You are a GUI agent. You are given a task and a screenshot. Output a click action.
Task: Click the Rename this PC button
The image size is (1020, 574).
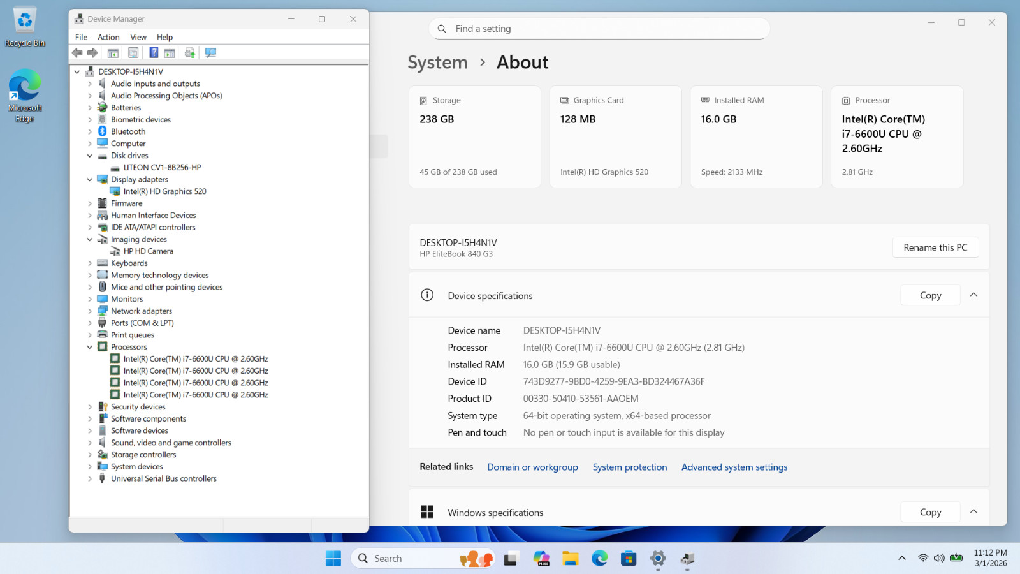tap(935, 247)
